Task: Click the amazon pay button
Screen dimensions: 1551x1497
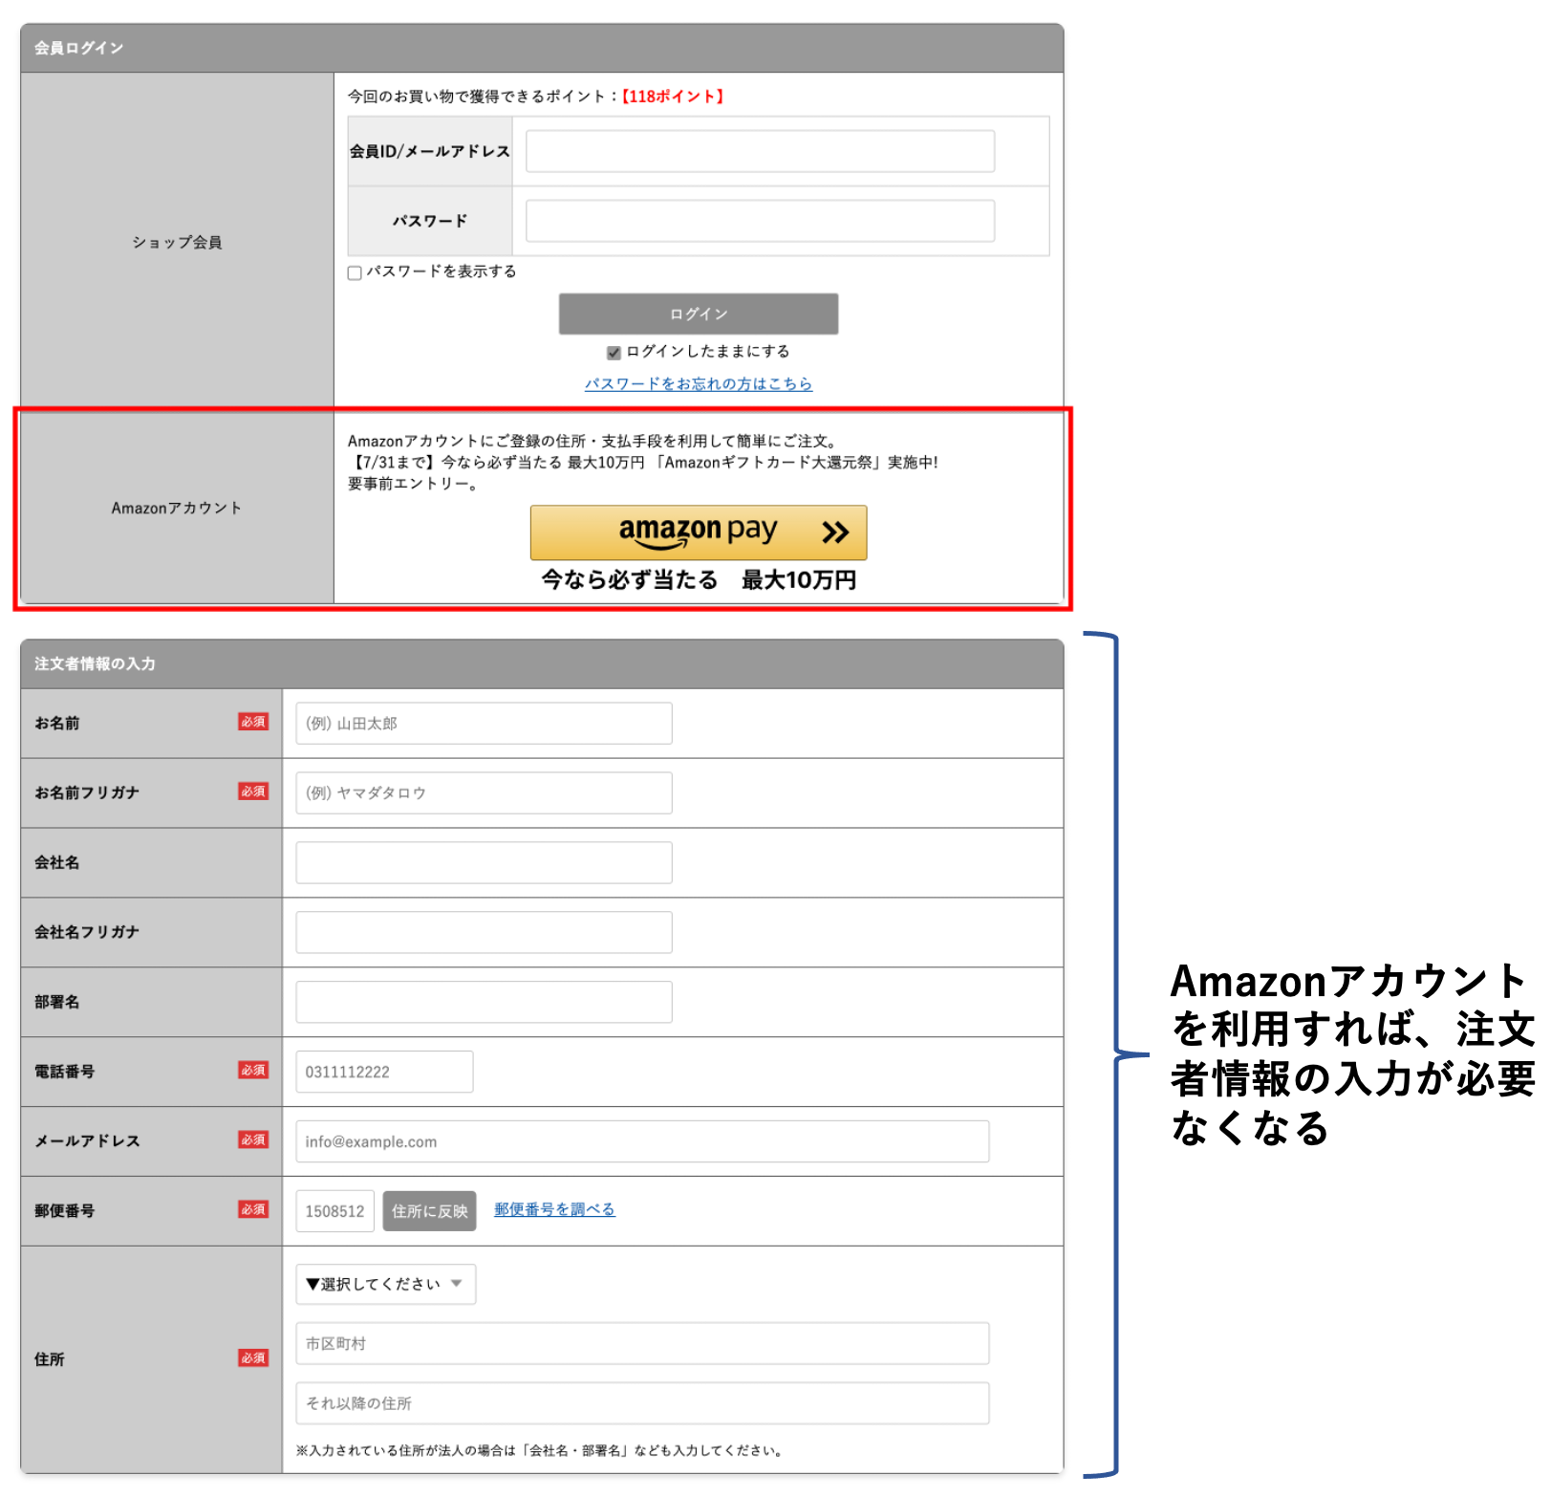Action: tap(699, 532)
